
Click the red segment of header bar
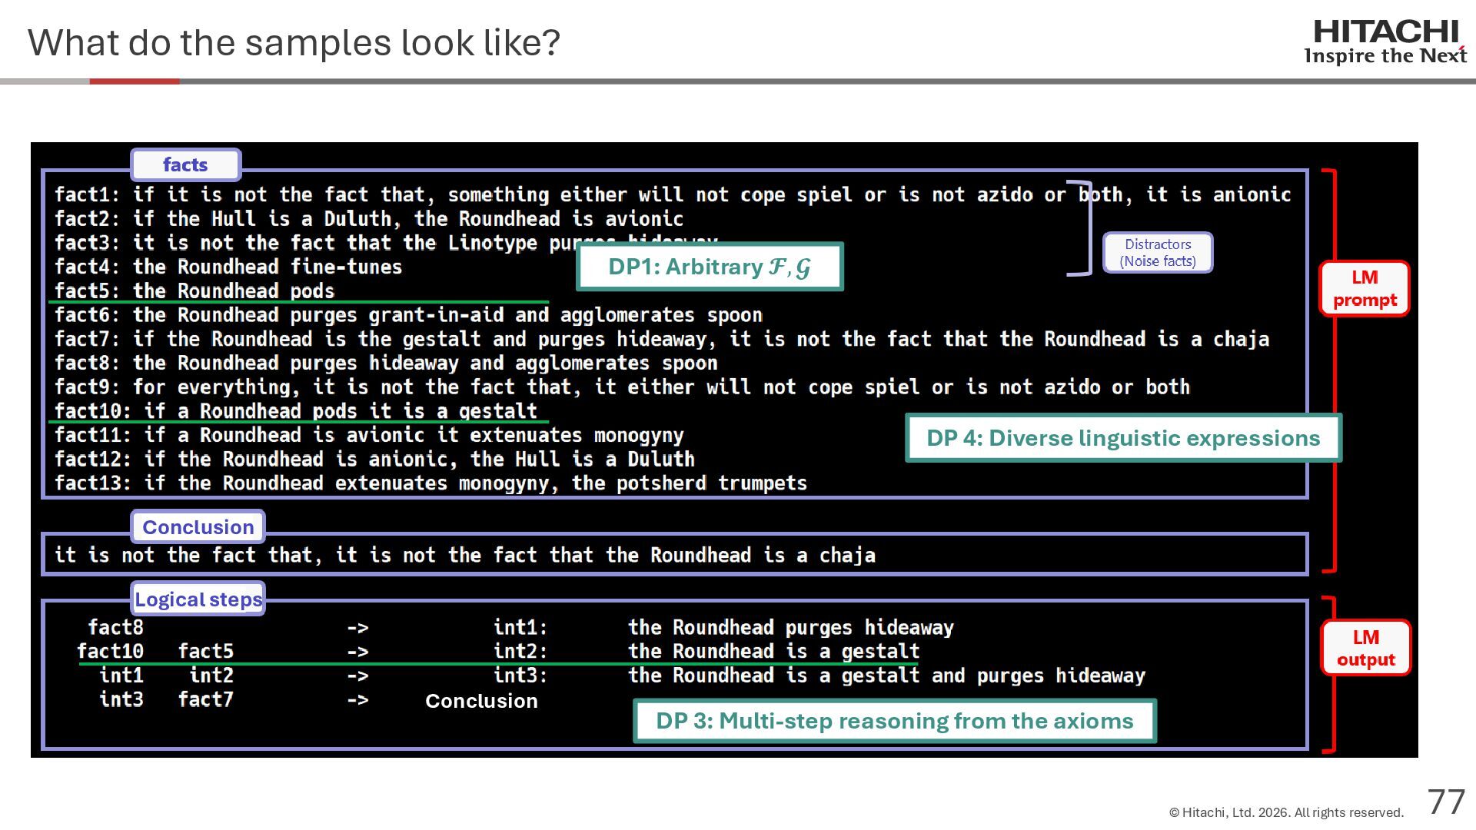pyautogui.click(x=135, y=81)
